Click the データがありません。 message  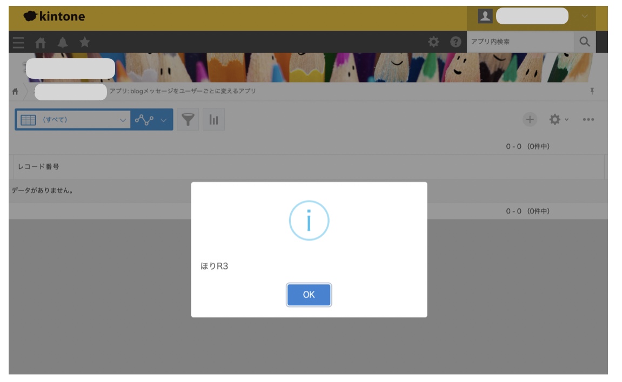[42, 190]
